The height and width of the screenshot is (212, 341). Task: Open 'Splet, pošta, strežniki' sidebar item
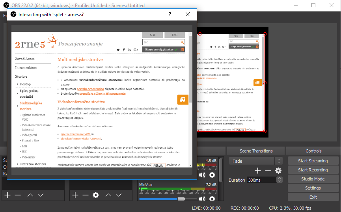[29, 93]
